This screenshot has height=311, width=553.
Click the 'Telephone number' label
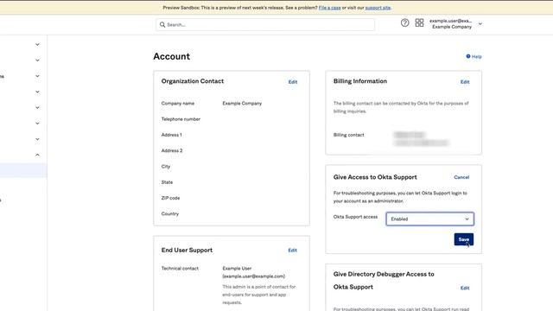coord(181,119)
